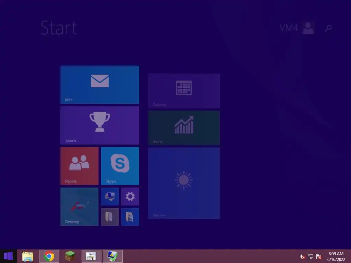Open the gray folder documents tile
The height and width of the screenshot is (263, 351).
coord(110,217)
